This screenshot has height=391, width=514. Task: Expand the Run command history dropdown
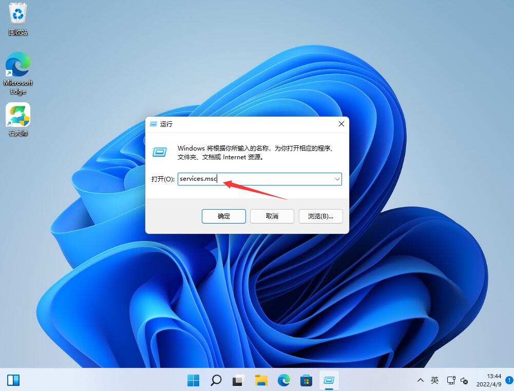pos(337,179)
